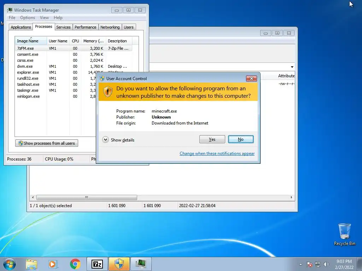The height and width of the screenshot is (271, 362).
Task: Click the Task Manager title bar icon
Action: coord(10,10)
